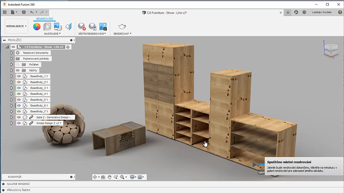The image size is (344, 193).
Task: Expand the PŘÍKAZOVÝ ŘÁDEK panel
Action: pos(4,190)
